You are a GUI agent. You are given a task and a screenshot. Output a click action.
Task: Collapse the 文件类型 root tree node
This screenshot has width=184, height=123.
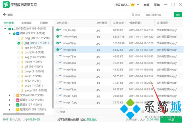click(5, 29)
